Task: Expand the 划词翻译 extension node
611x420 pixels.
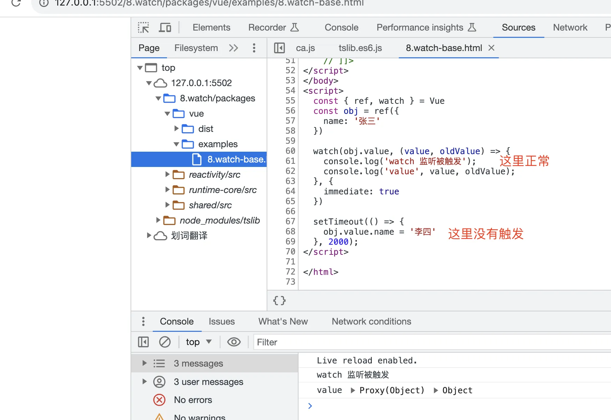Action: [x=149, y=235]
